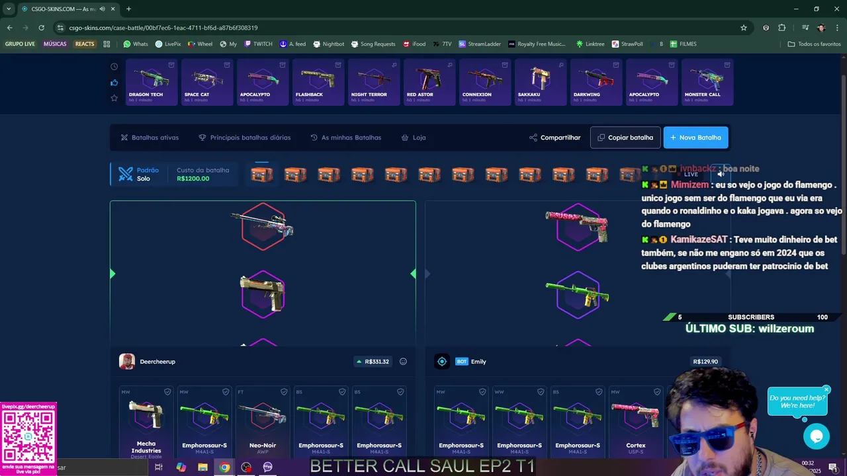Image resolution: width=847 pixels, height=476 pixels.
Task: Click the crossed swords Padrão Solo icon
Action: 126,175
